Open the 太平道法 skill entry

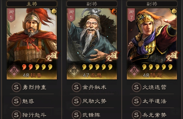point(152,101)
